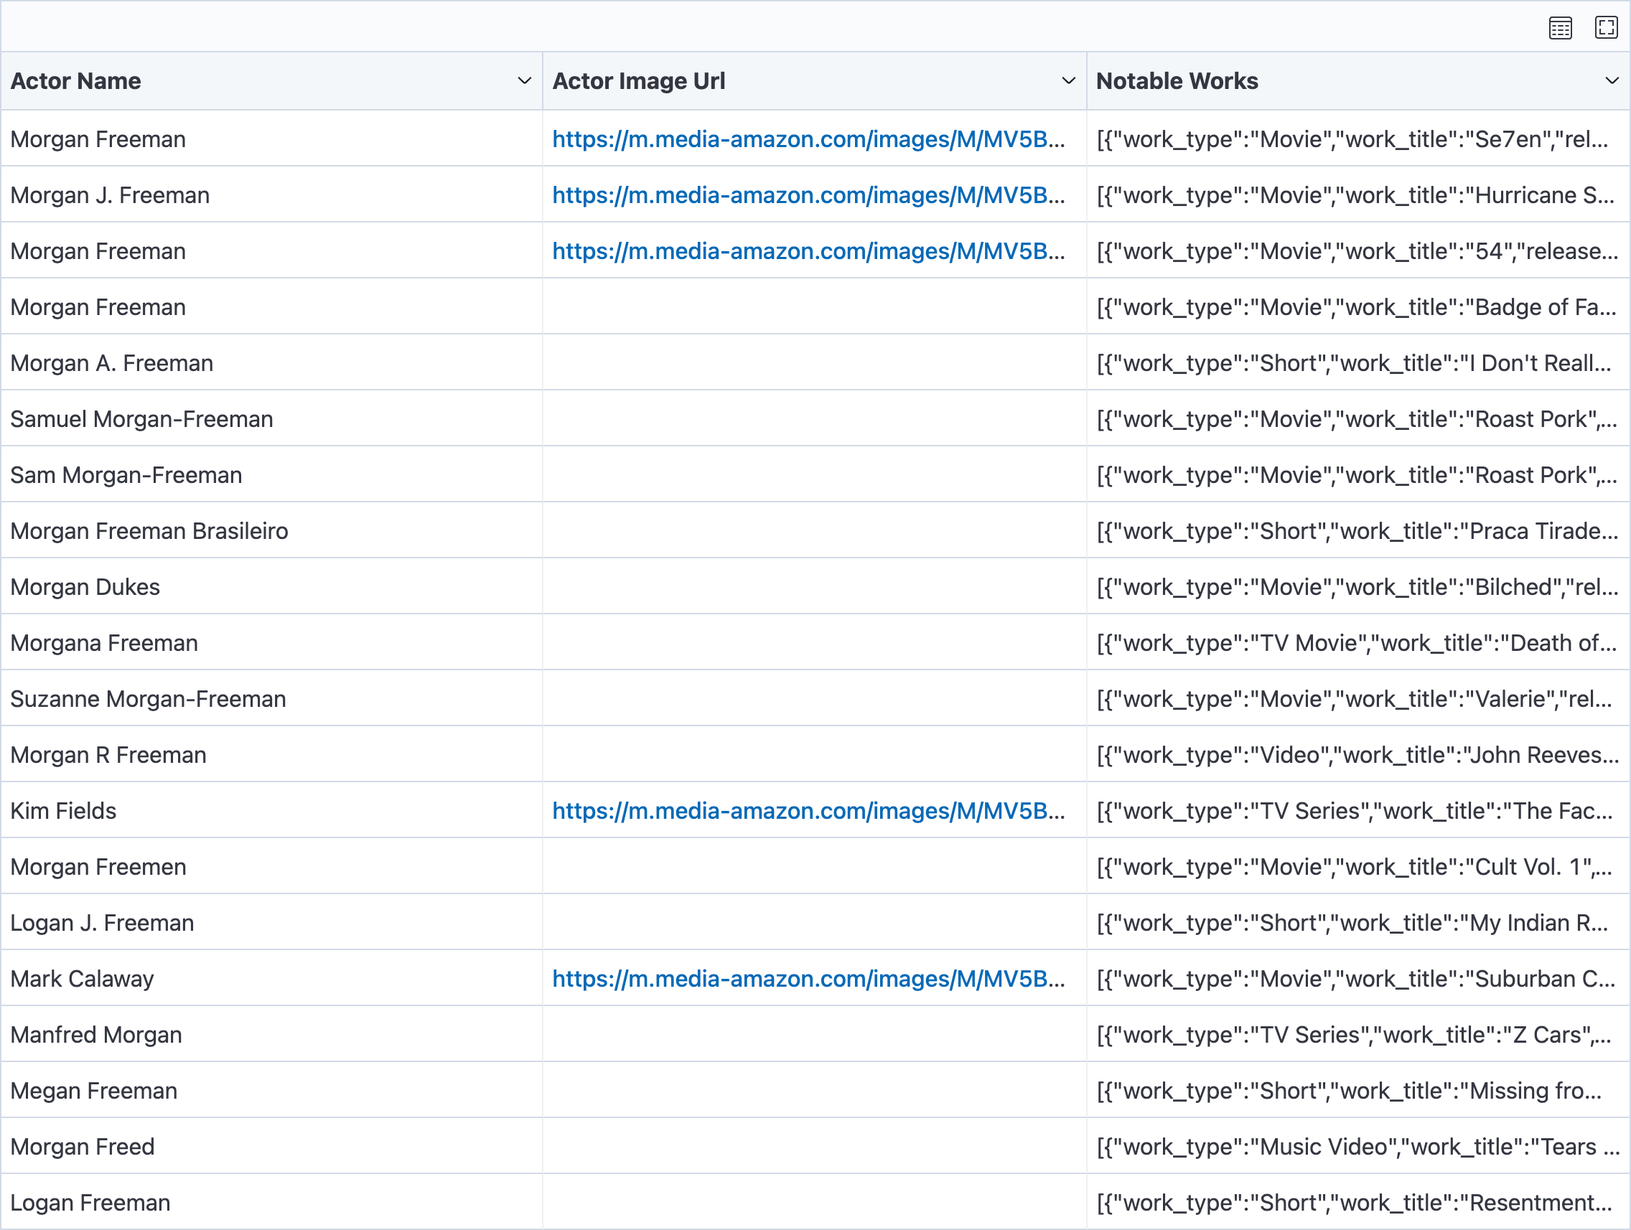This screenshot has height=1230, width=1631.
Task: Click the fullscreen expand icon
Action: [1605, 28]
